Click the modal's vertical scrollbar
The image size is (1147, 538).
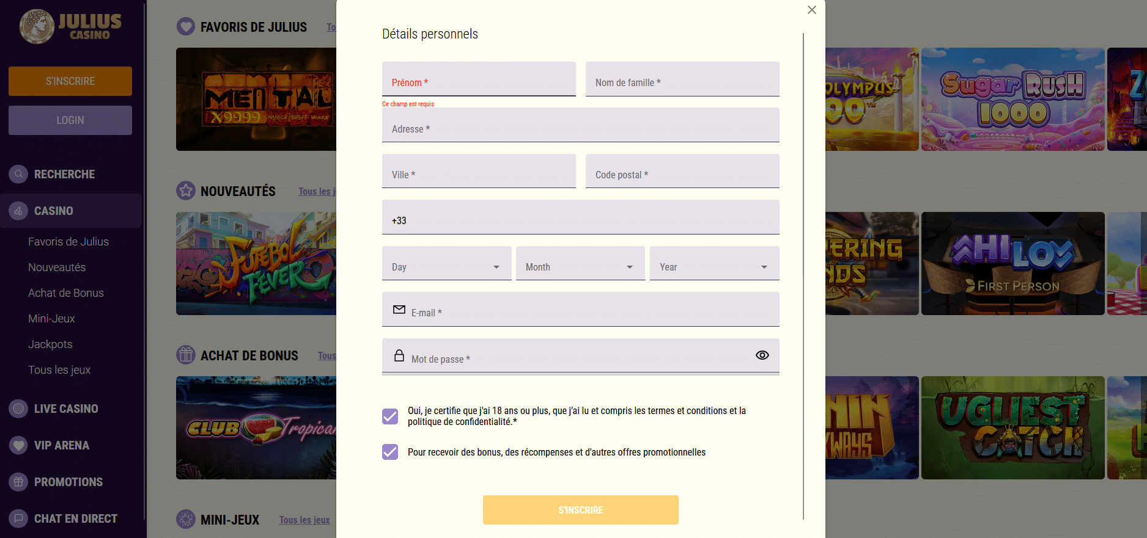point(803,275)
